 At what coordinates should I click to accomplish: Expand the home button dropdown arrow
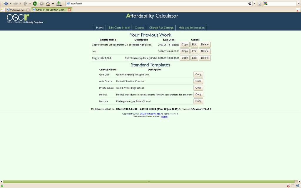pos(52,4)
